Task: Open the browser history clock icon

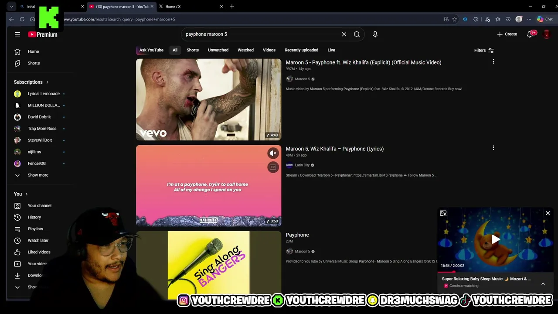Action: click(508, 19)
